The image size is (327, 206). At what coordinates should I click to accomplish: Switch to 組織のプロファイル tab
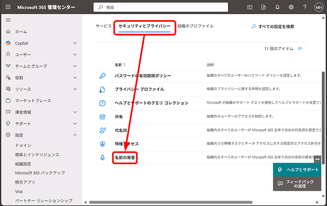coord(195,26)
